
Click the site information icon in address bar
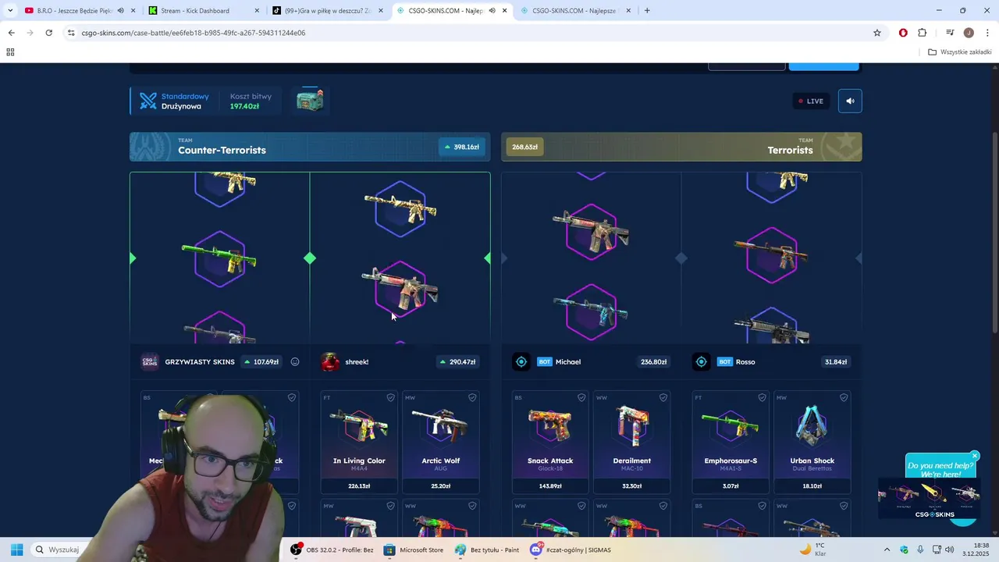tap(71, 33)
